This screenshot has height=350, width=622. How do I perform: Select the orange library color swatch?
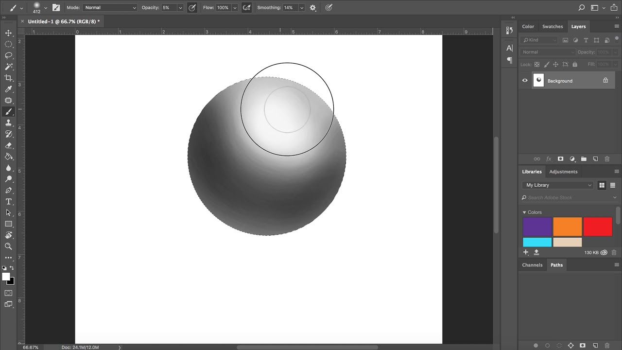click(x=568, y=227)
